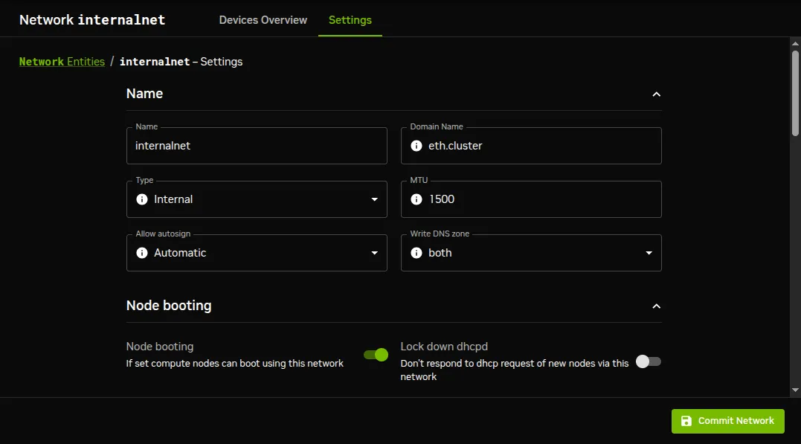This screenshot has width=801, height=444.
Task: Click the Allow autosign info icon
Action: tap(142, 253)
